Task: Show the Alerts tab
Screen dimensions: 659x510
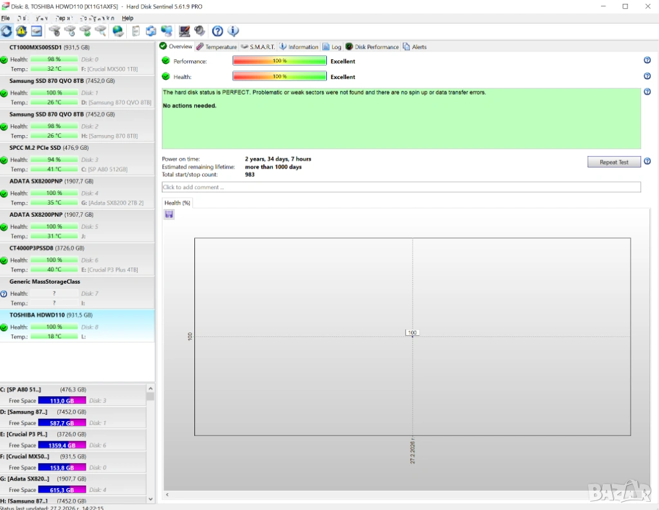Action: 415,47
